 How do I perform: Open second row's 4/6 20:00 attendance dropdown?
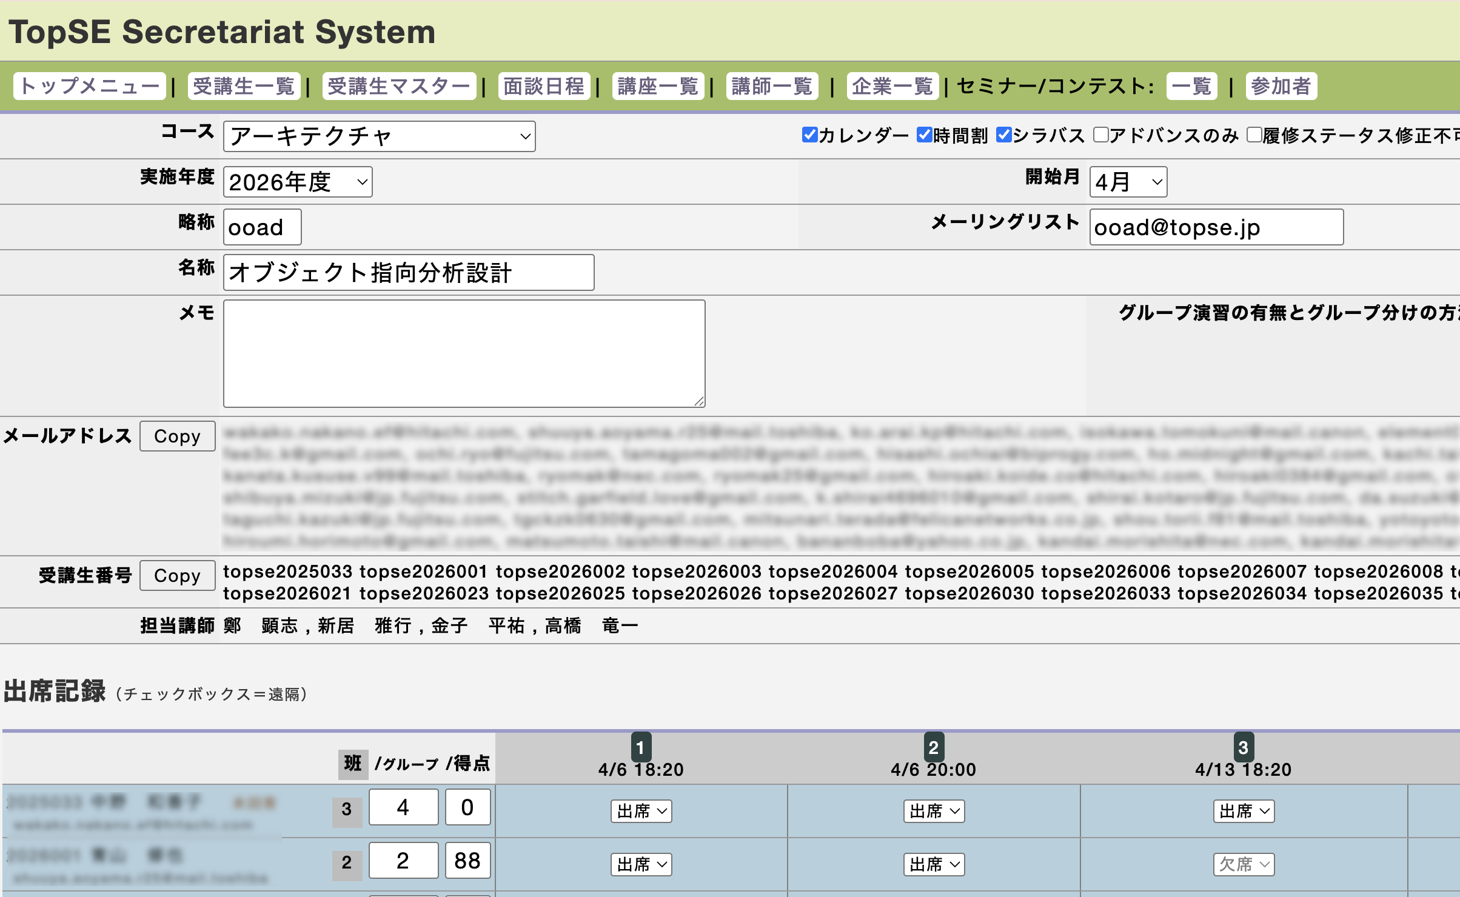point(934,864)
